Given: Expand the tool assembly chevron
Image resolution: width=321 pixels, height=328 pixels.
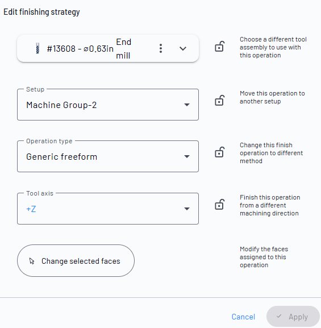Looking at the screenshot, I should [x=183, y=48].
